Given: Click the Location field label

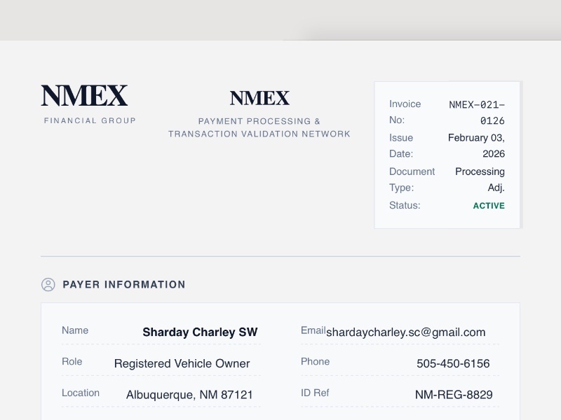Looking at the screenshot, I should [81, 393].
